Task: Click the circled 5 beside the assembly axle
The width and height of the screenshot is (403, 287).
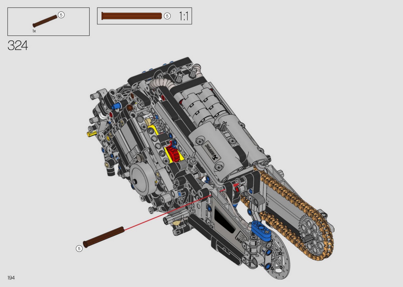Action: pos(79,249)
